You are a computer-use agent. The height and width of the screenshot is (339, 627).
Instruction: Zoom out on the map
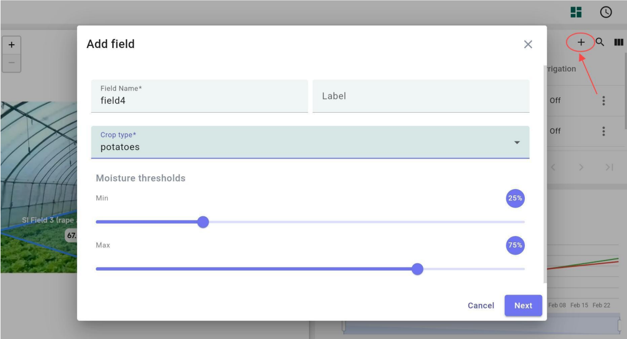point(11,62)
